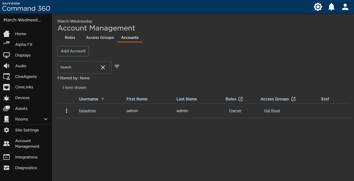Go to Audio page
This screenshot has height=181, width=354.
coord(21,66)
